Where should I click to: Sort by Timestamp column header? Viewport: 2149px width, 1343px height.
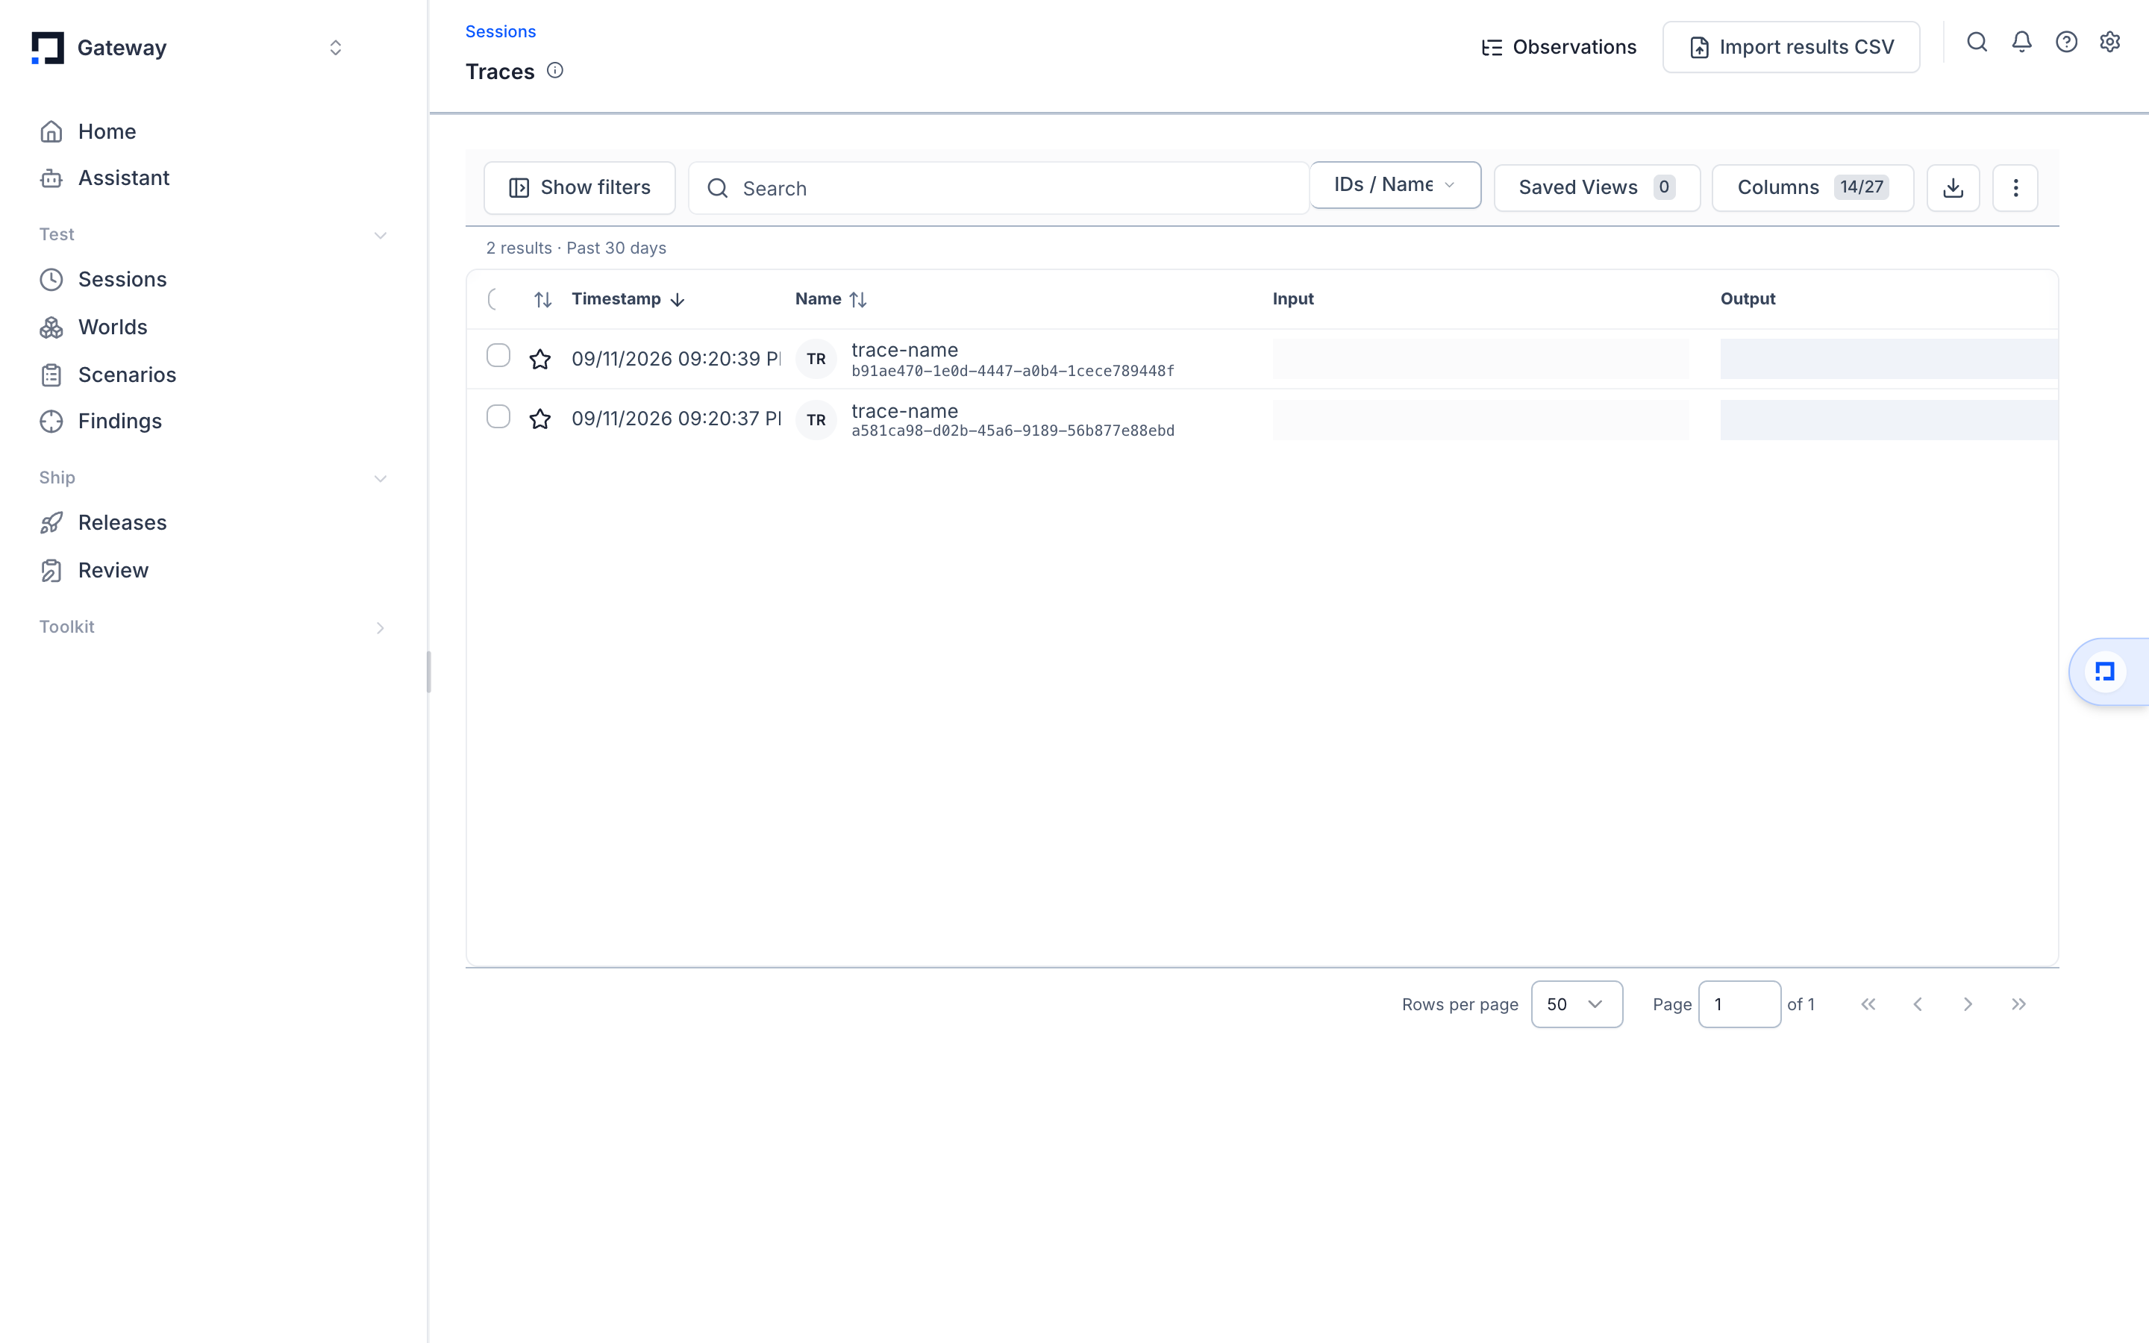628,299
